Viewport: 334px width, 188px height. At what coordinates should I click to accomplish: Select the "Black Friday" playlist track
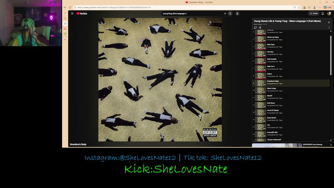[291, 90]
